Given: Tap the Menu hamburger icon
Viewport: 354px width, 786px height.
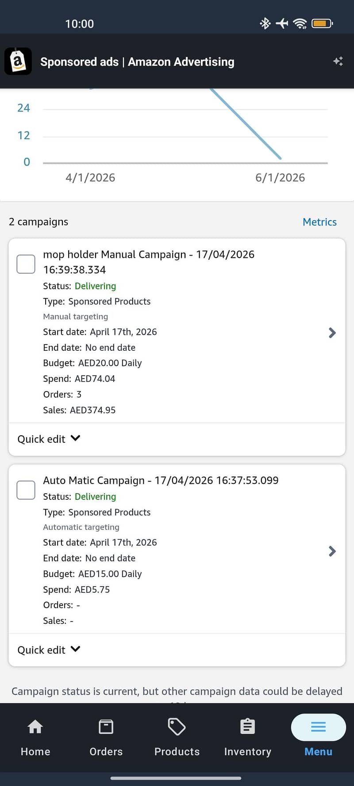Looking at the screenshot, I should pos(319,727).
